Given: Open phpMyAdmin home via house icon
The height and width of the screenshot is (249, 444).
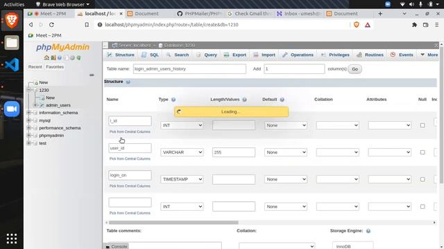Looking at the screenshot, I should click(x=46, y=57).
